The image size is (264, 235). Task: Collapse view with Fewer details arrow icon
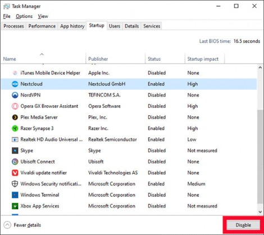pyautogui.click(x=7, y=225)
